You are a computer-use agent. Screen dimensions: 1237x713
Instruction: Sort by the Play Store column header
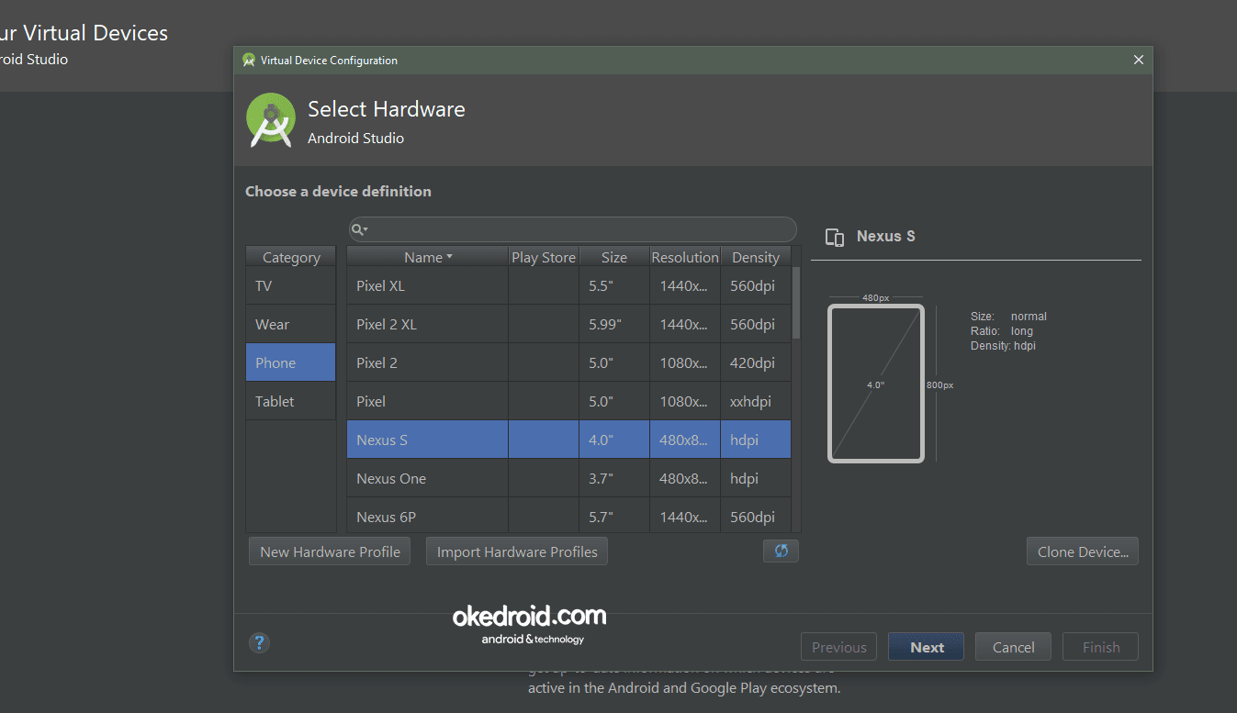[544, 257]
